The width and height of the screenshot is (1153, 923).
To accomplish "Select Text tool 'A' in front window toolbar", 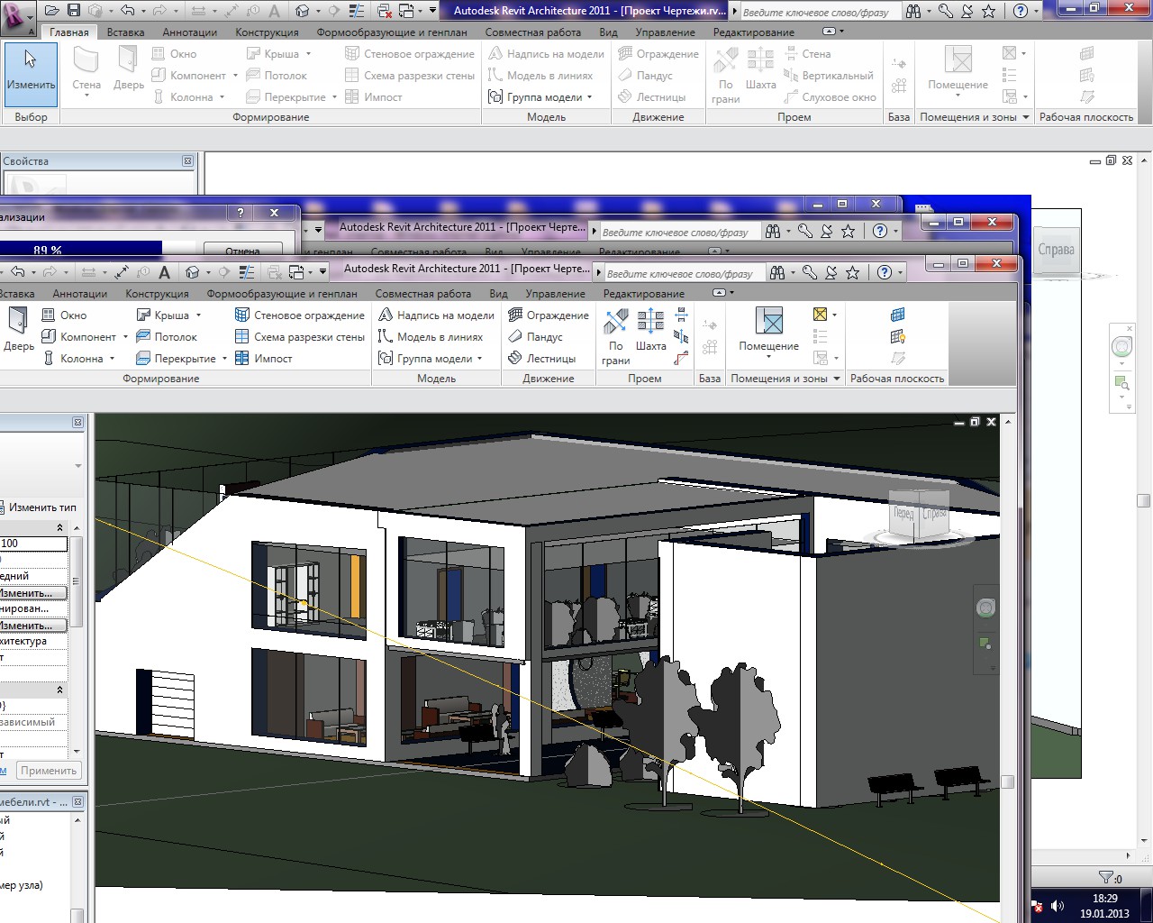I will [x=164, y=272].
